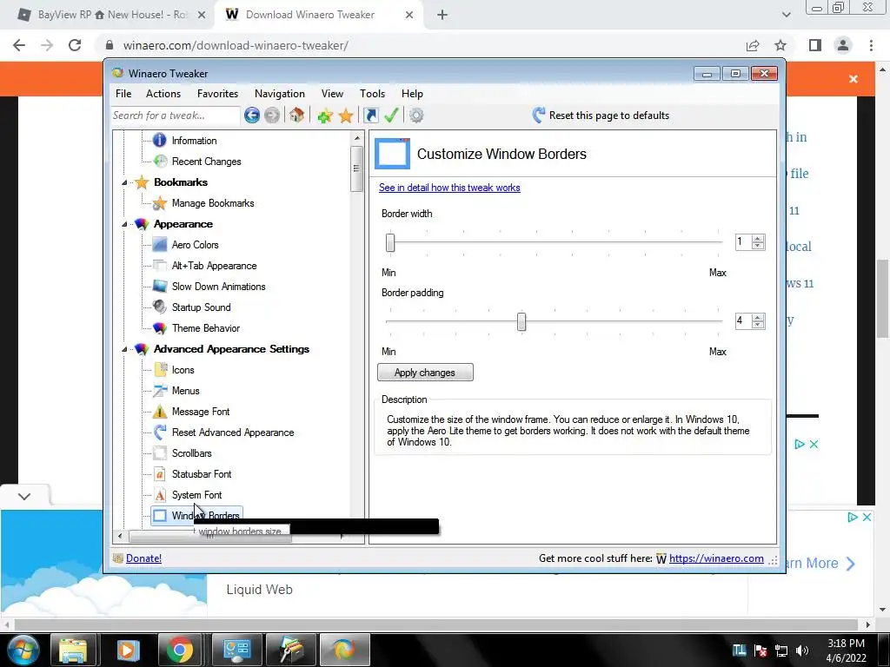Open the Help menu

click(x=412, y=94)
